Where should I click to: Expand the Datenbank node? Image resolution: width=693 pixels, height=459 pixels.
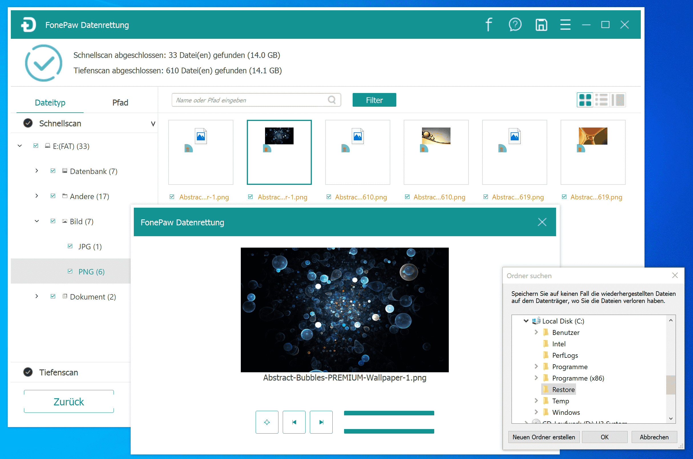[37, 171]
